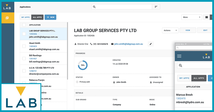Screen dimensions: 214x112
Task: Click the pencil edit icon beside email
Action: point(151,44)
